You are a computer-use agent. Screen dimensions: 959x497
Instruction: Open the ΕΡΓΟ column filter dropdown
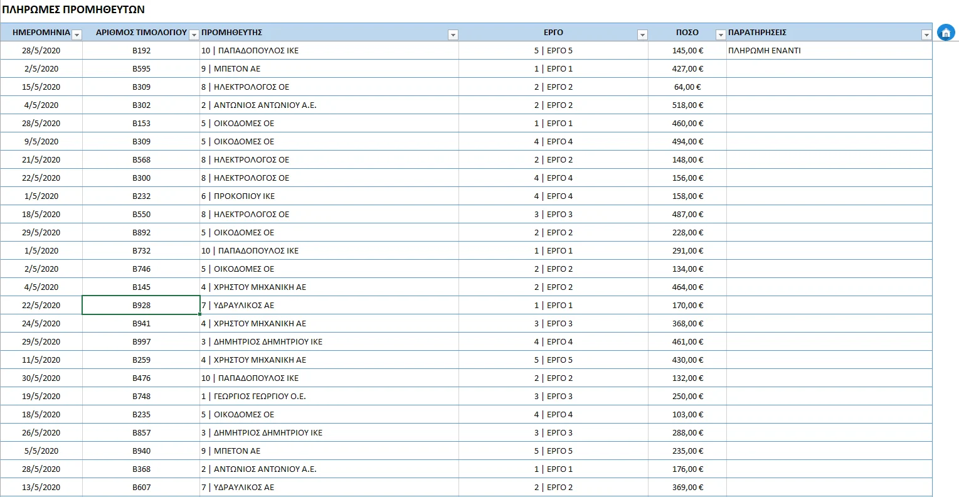(642, 35)
